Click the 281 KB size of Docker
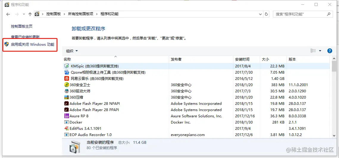The image size is (339, 158). point(278,122)
